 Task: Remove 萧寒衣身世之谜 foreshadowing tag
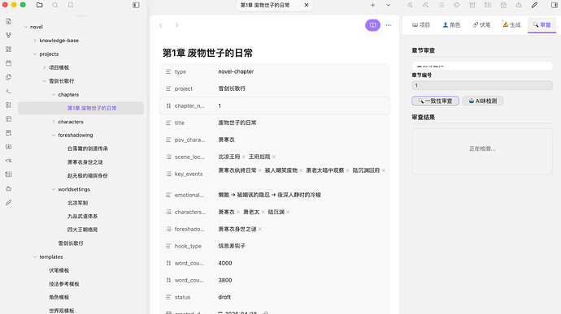[259, 229]
